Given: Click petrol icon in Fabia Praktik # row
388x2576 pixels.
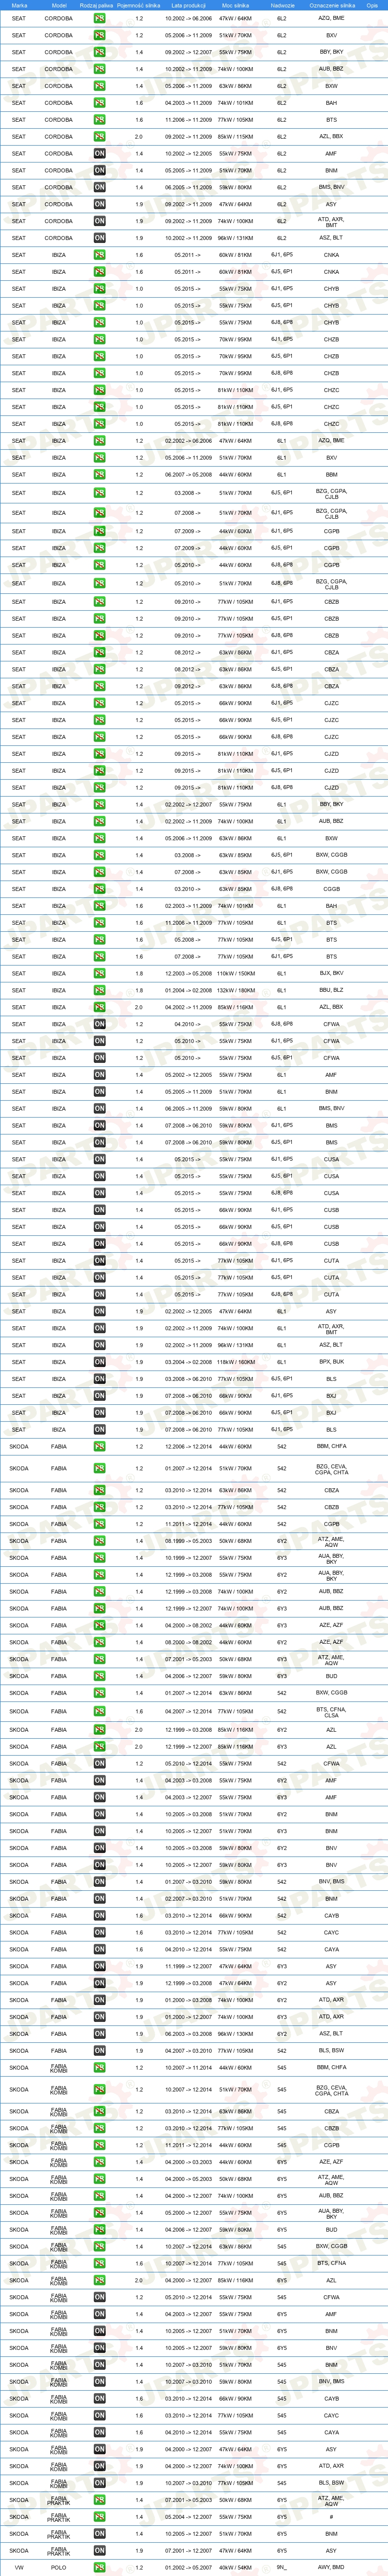Looking at the screenshot, I should (x=100, y=2517).
